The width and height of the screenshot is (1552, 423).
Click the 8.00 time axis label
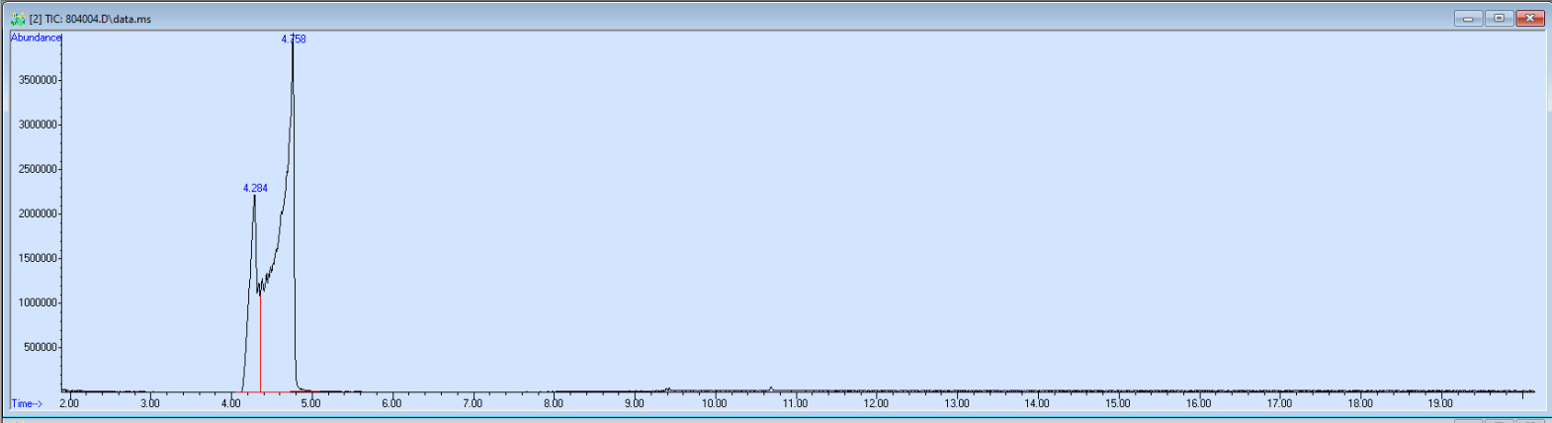(554, 403)
